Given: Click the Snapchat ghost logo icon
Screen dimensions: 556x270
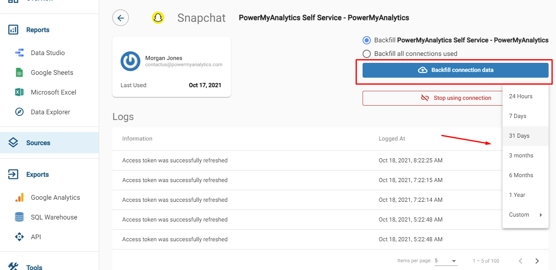Looking at the screenshot, I should point(158,18).
